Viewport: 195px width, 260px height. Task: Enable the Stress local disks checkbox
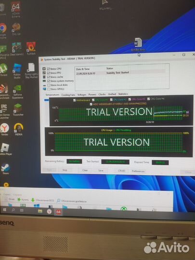49,85
